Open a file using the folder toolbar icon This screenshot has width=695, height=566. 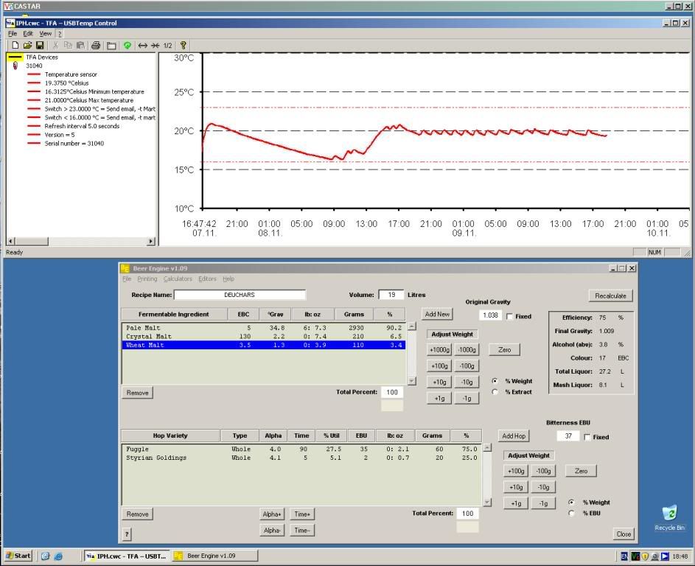pyautogui.click(x=27, y=45)
